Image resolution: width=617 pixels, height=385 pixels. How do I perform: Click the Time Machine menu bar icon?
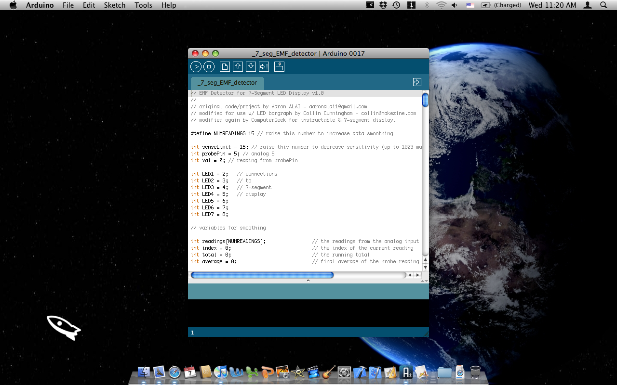pos(396,5)
